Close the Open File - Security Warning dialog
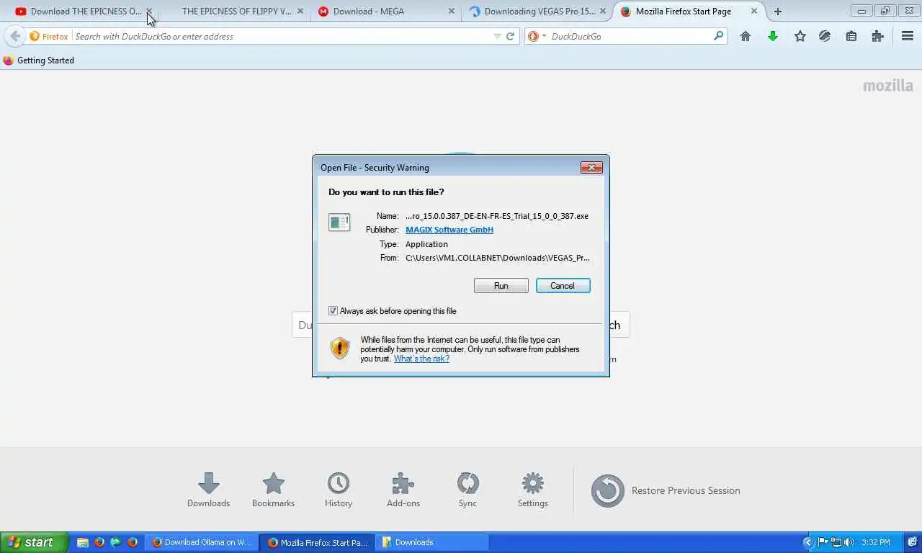Viewport: 922px width, 553px height. tap(591, 167)
